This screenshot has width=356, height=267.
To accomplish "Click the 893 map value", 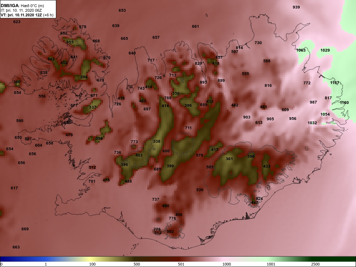I will [x=203, y=82].
